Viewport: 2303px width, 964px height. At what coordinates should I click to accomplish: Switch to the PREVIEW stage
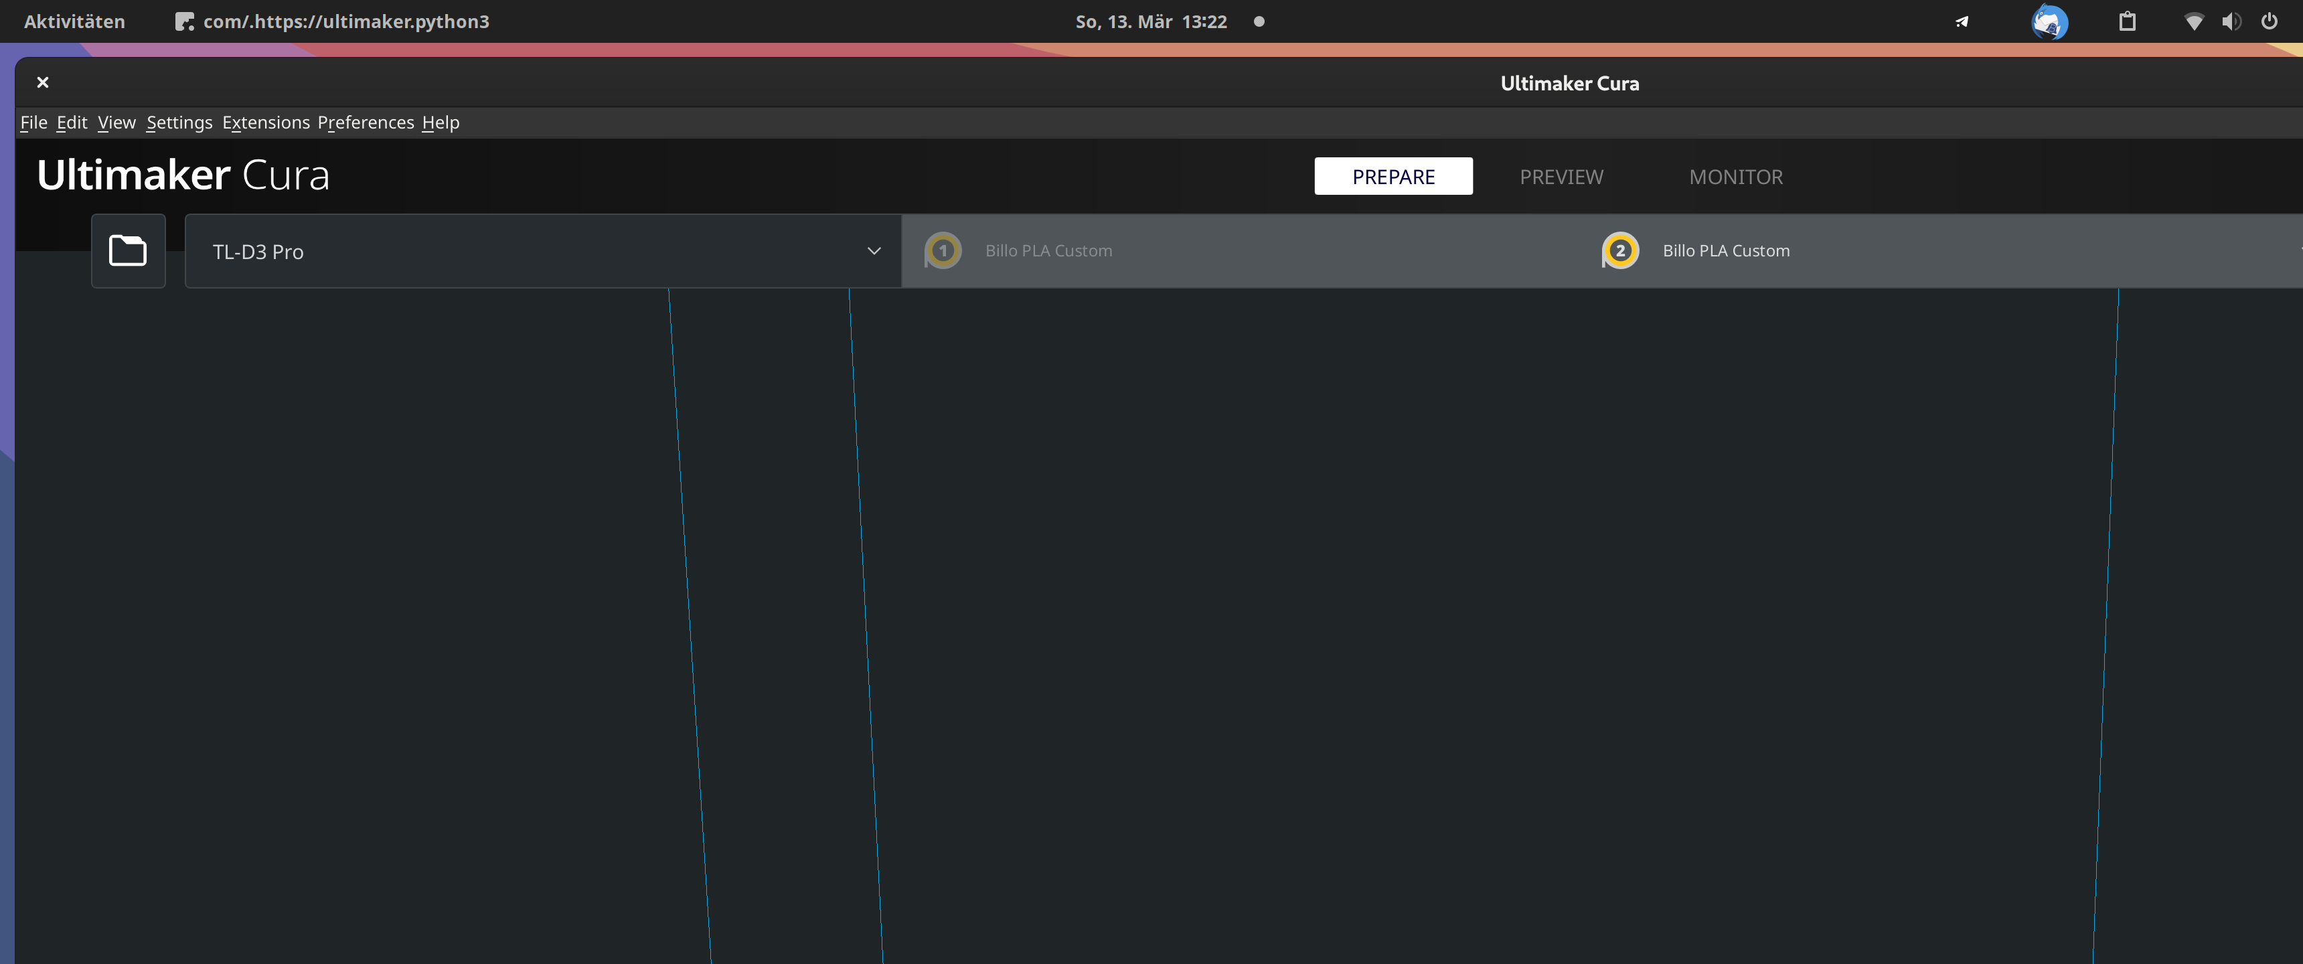coord(1561,176)
